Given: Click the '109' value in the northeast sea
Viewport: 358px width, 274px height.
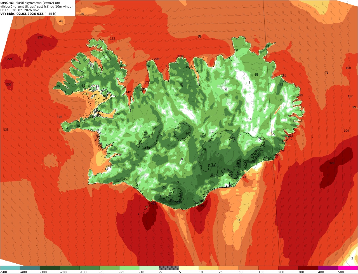Looking at the screenshot, I should (x=348, y=68).
